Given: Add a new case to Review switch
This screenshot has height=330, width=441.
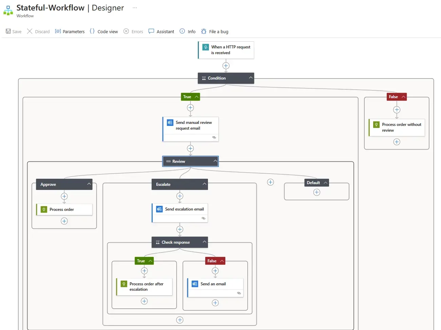Looking at the screenshot, I should (270, 182).
